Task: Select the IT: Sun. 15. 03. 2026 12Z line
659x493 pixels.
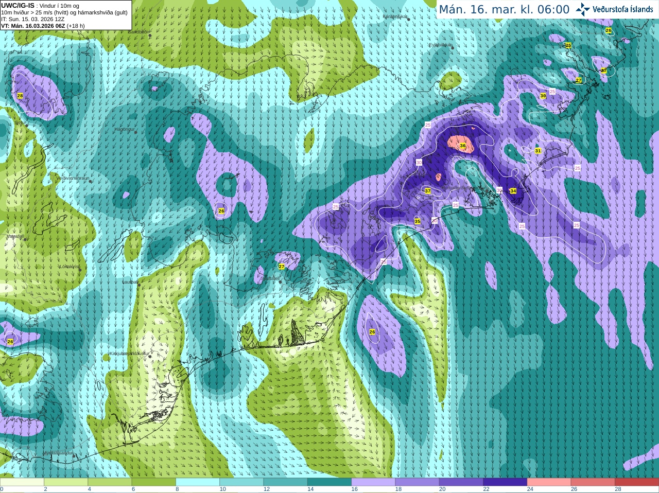Action: click(x=32, y=19)
